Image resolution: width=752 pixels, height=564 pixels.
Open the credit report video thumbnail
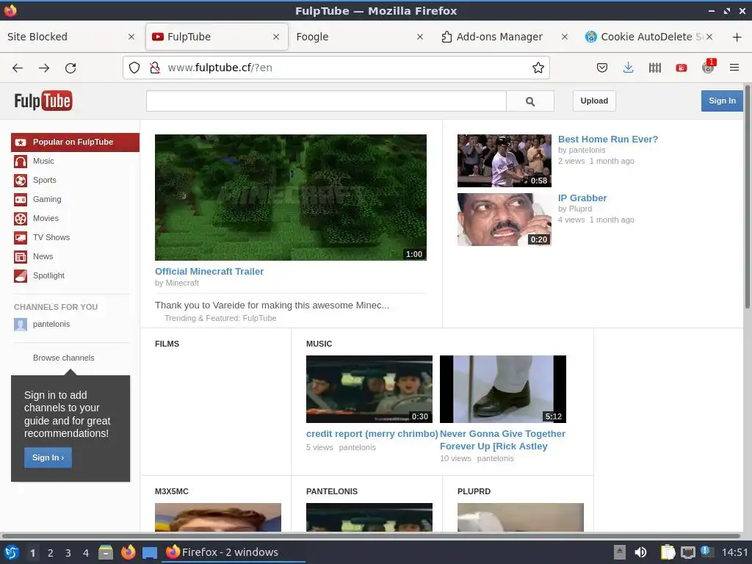pyautogui.click(x=369, y=389)
